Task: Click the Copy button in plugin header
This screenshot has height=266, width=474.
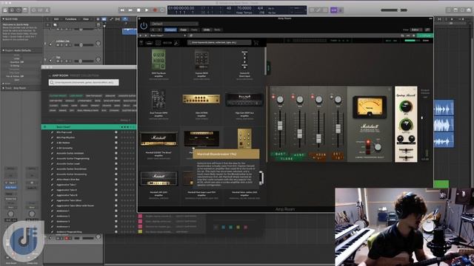Action: point(184,30)
